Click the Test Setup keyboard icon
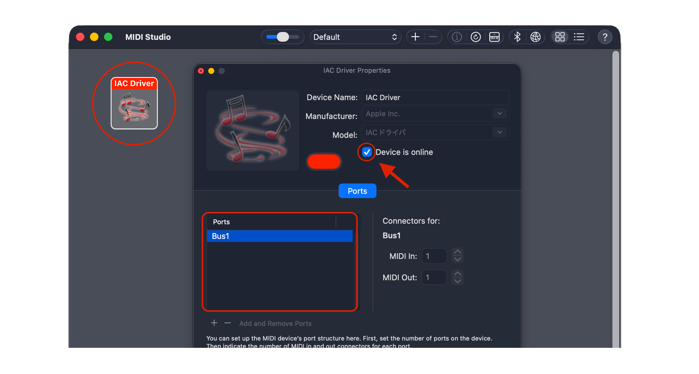 point(494,37)
